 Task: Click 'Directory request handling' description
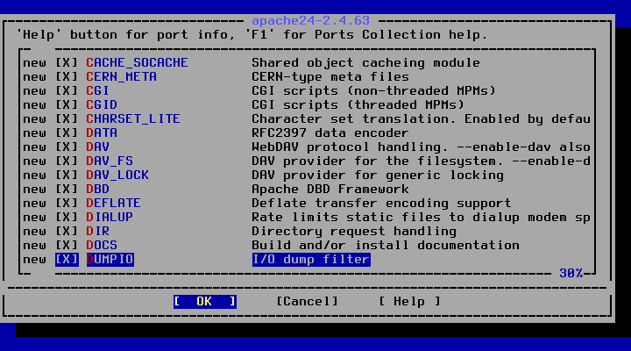pos(354,232)
